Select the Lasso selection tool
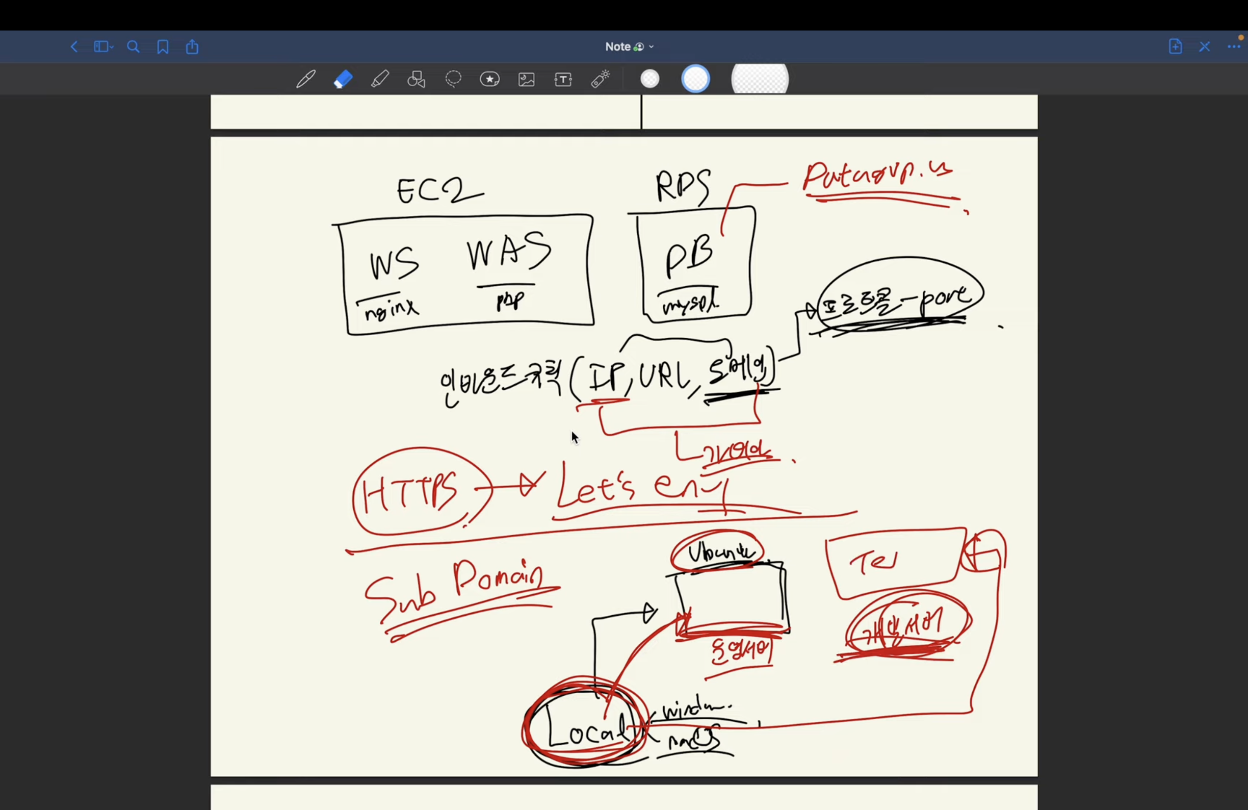Viewport: 1248px width, 810px height. (453, 79)
